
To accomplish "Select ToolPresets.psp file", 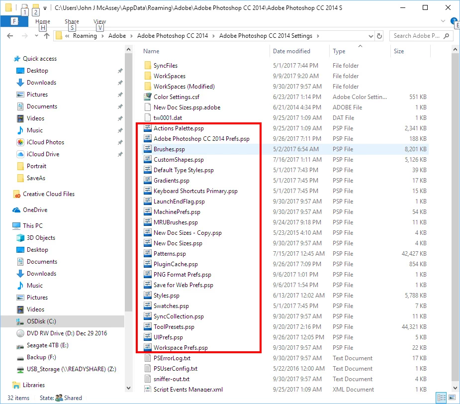I will 174,327.
